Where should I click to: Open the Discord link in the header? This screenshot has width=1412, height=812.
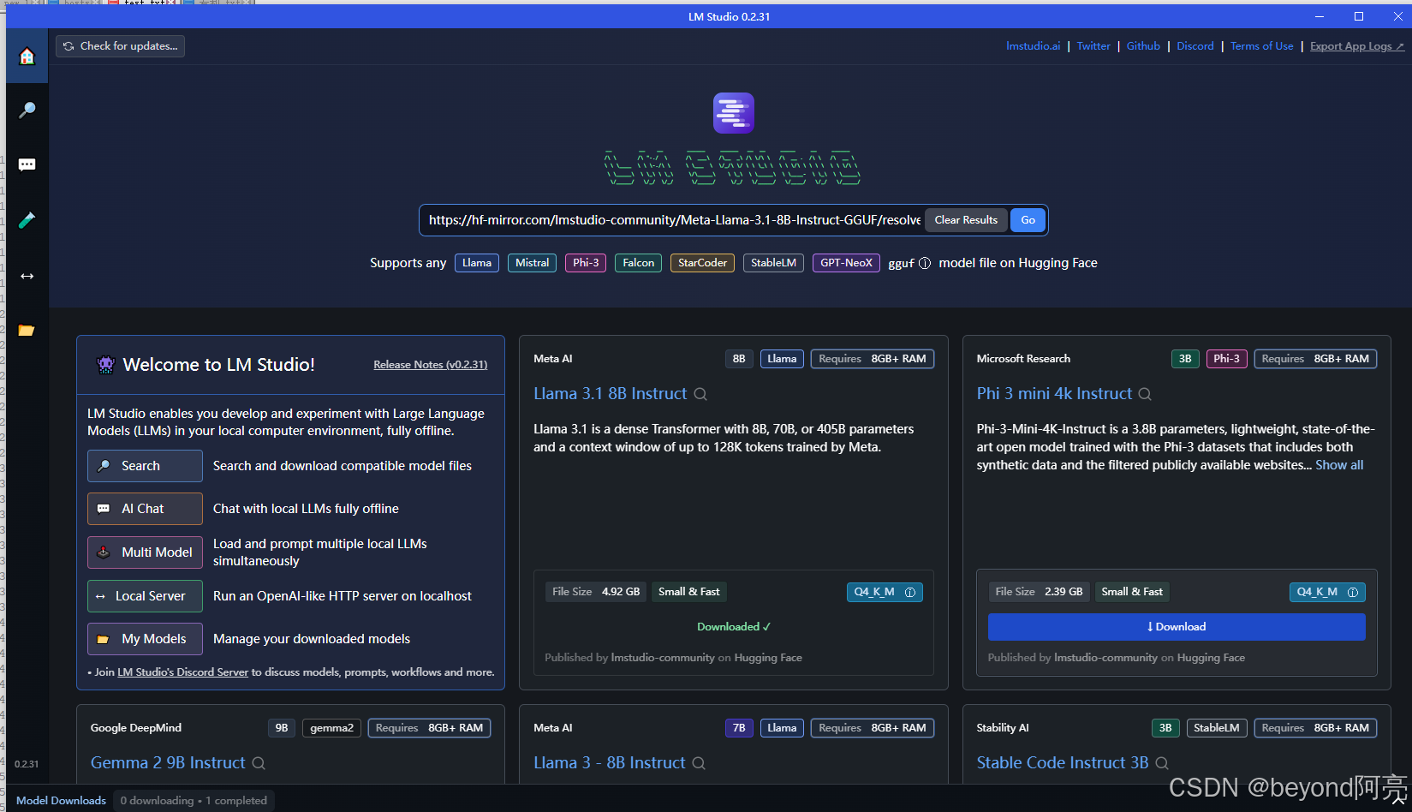[x=1195, y=46]
